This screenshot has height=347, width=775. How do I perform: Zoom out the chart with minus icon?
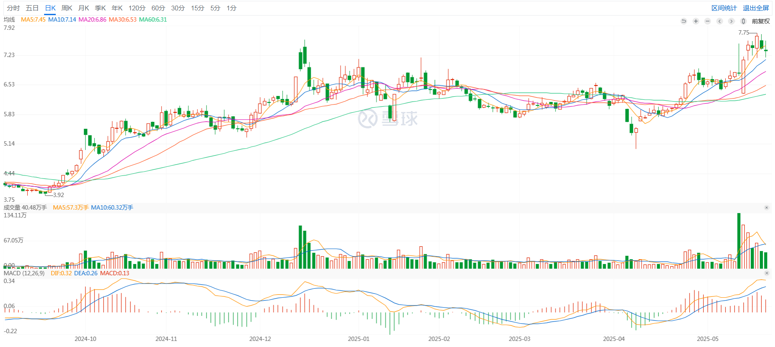coord(707,21)
